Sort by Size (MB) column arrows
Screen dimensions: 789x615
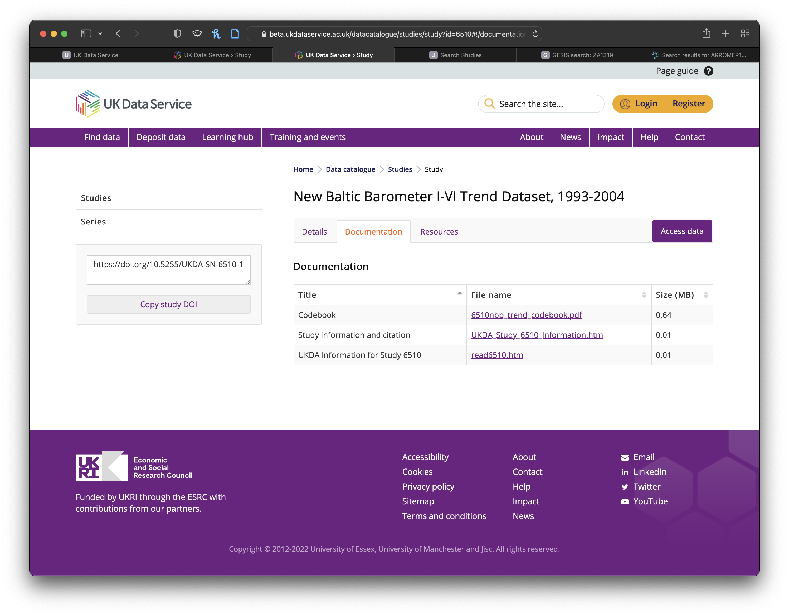coord(705,295)
